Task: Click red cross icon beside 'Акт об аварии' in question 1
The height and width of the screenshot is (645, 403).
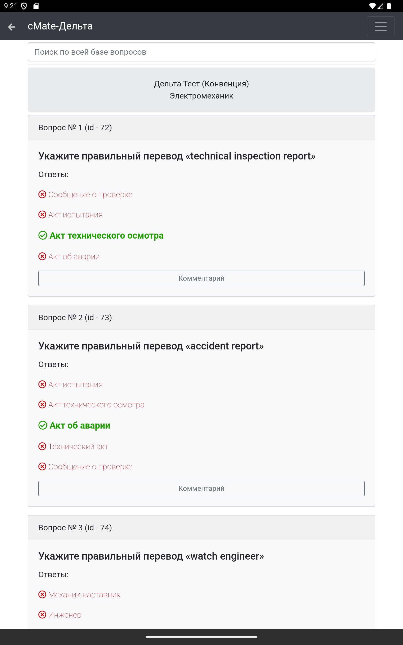Action: (x=42, y=256)
